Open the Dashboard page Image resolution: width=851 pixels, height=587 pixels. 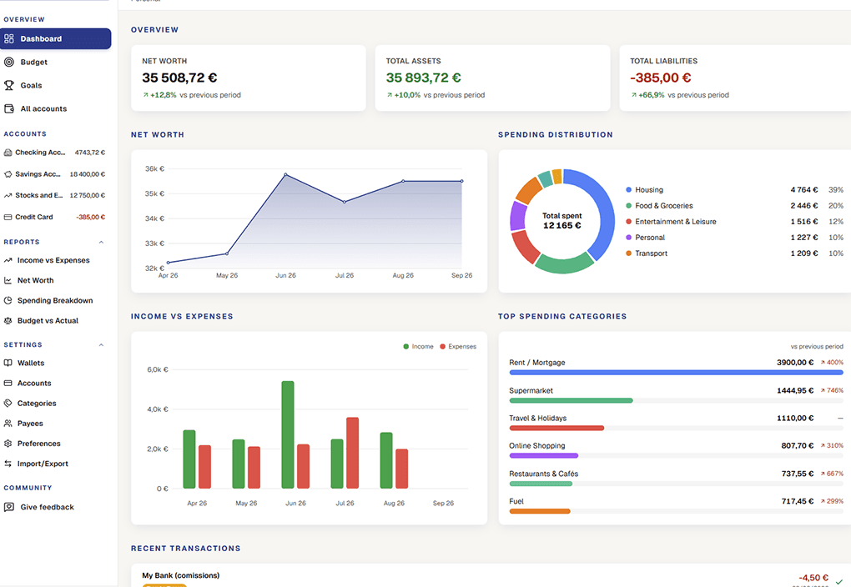(55, 38)
